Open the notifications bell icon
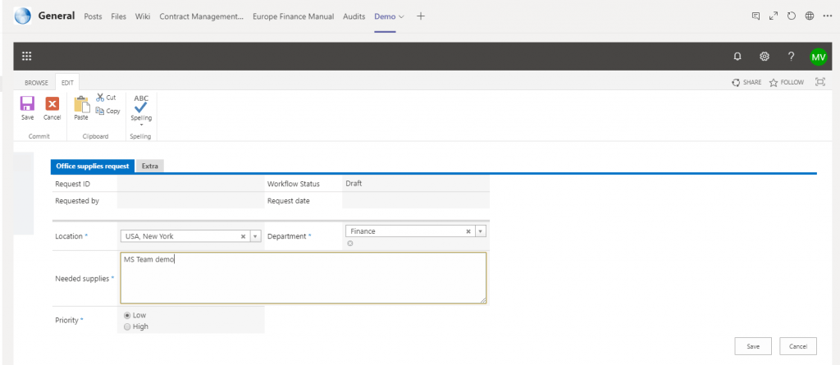Viewport: 840px width, 365px height. (737, 57)
